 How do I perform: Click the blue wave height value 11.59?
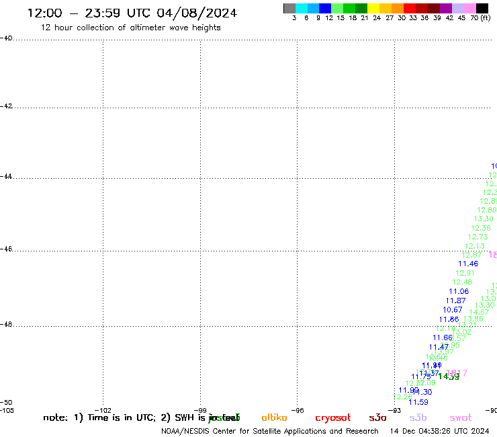418,403
